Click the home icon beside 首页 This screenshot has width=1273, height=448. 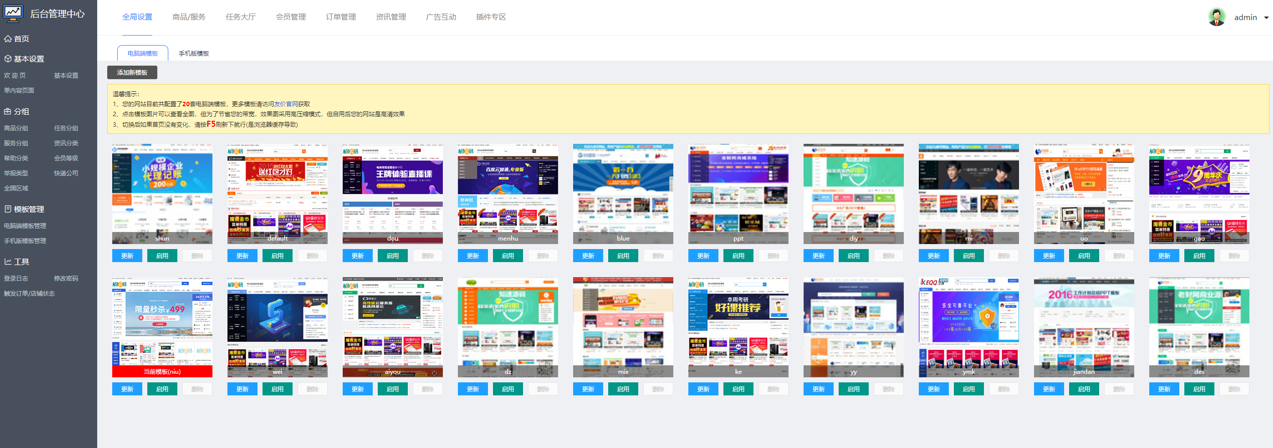click(8, 39)
